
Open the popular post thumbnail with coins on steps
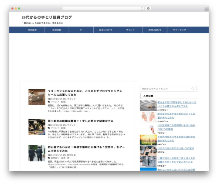tap(148, 106)
